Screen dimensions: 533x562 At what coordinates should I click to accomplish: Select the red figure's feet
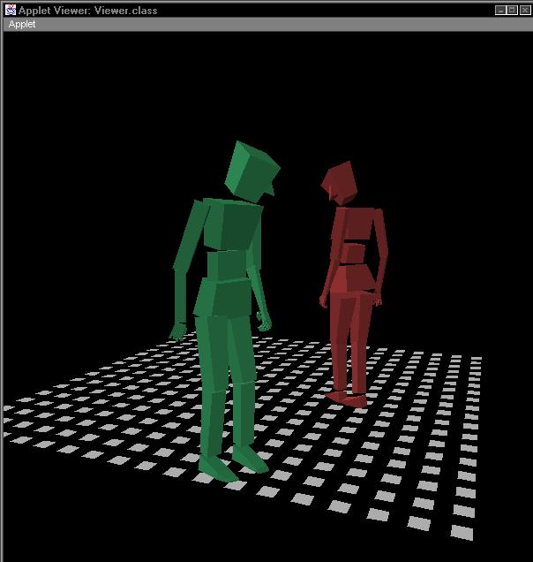click(x=347, y=398)
